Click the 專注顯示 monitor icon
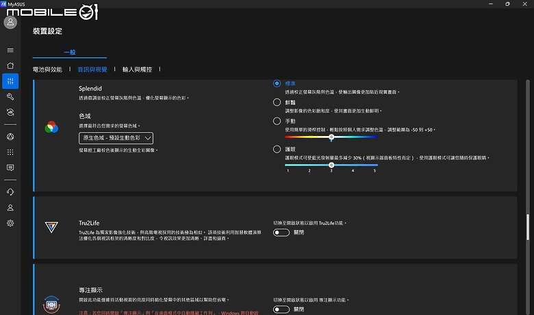This screenshot has width=534, height=315. tap(51, 305)
